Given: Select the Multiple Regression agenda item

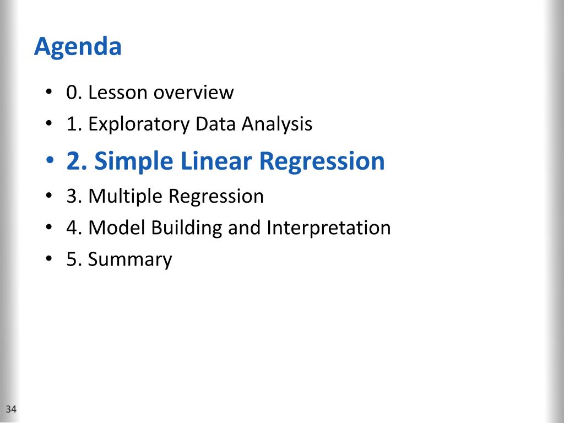Looking at the screenshot, I should coord(165,197).
